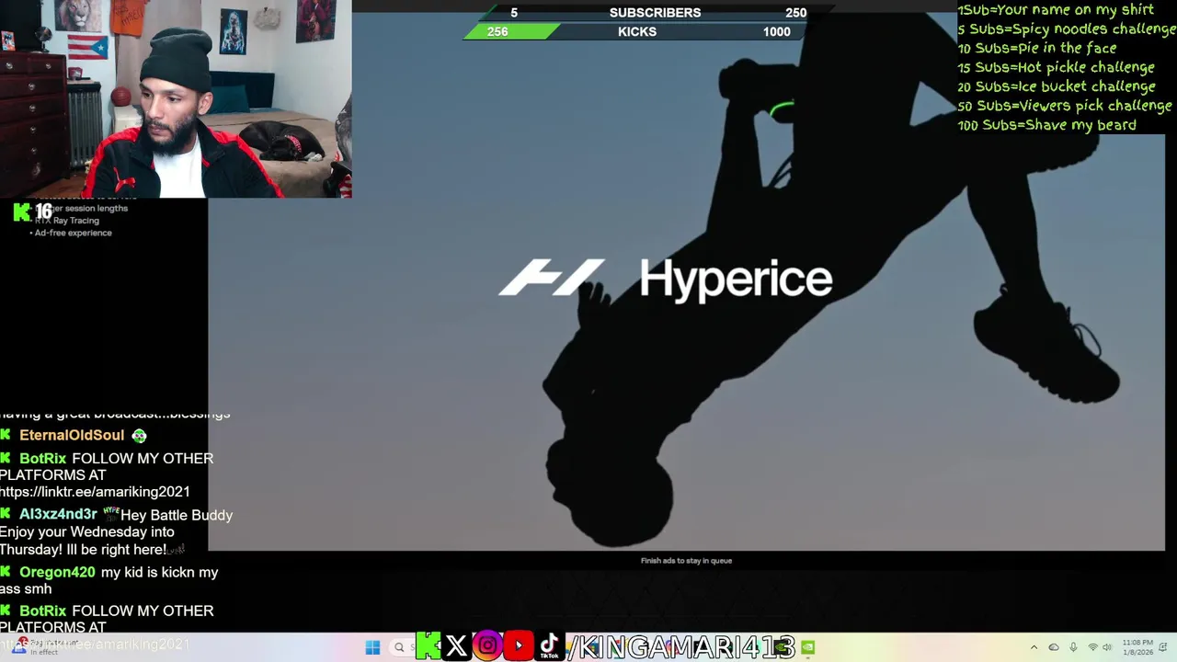Viewport: 1177px width, 662px height.
Task: Click the KICKS goal progress bar
Action: [x=637, y=31]
